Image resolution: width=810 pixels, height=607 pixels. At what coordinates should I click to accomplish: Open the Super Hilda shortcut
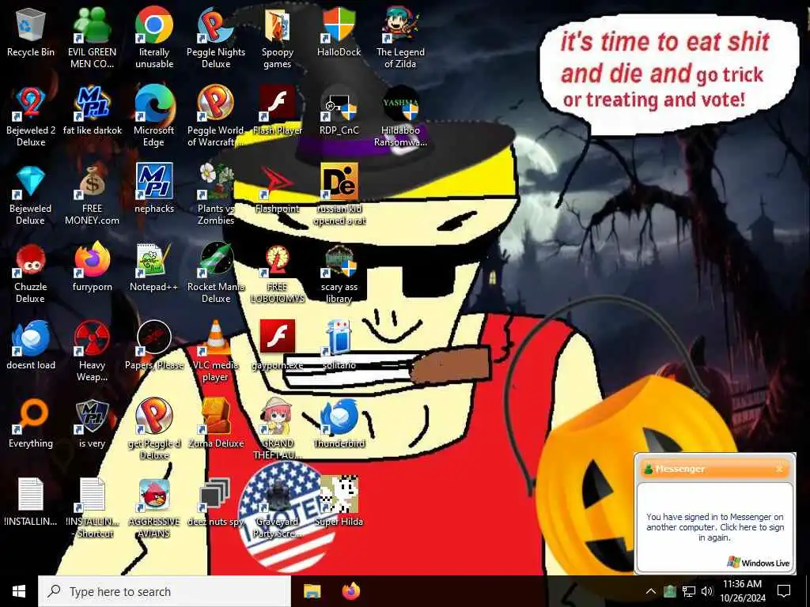339,495
